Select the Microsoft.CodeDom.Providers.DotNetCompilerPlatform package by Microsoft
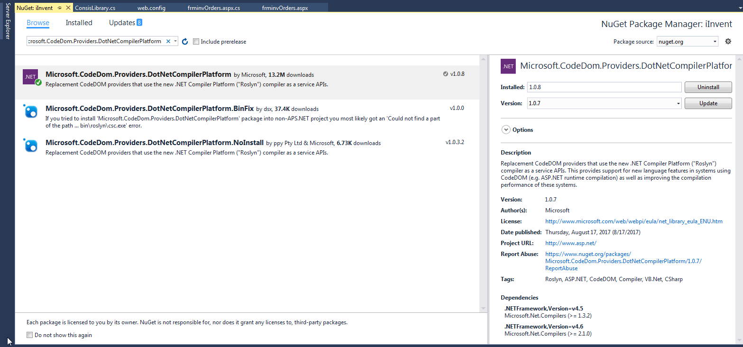The image size is (743, 347). [x=247, y=82]
